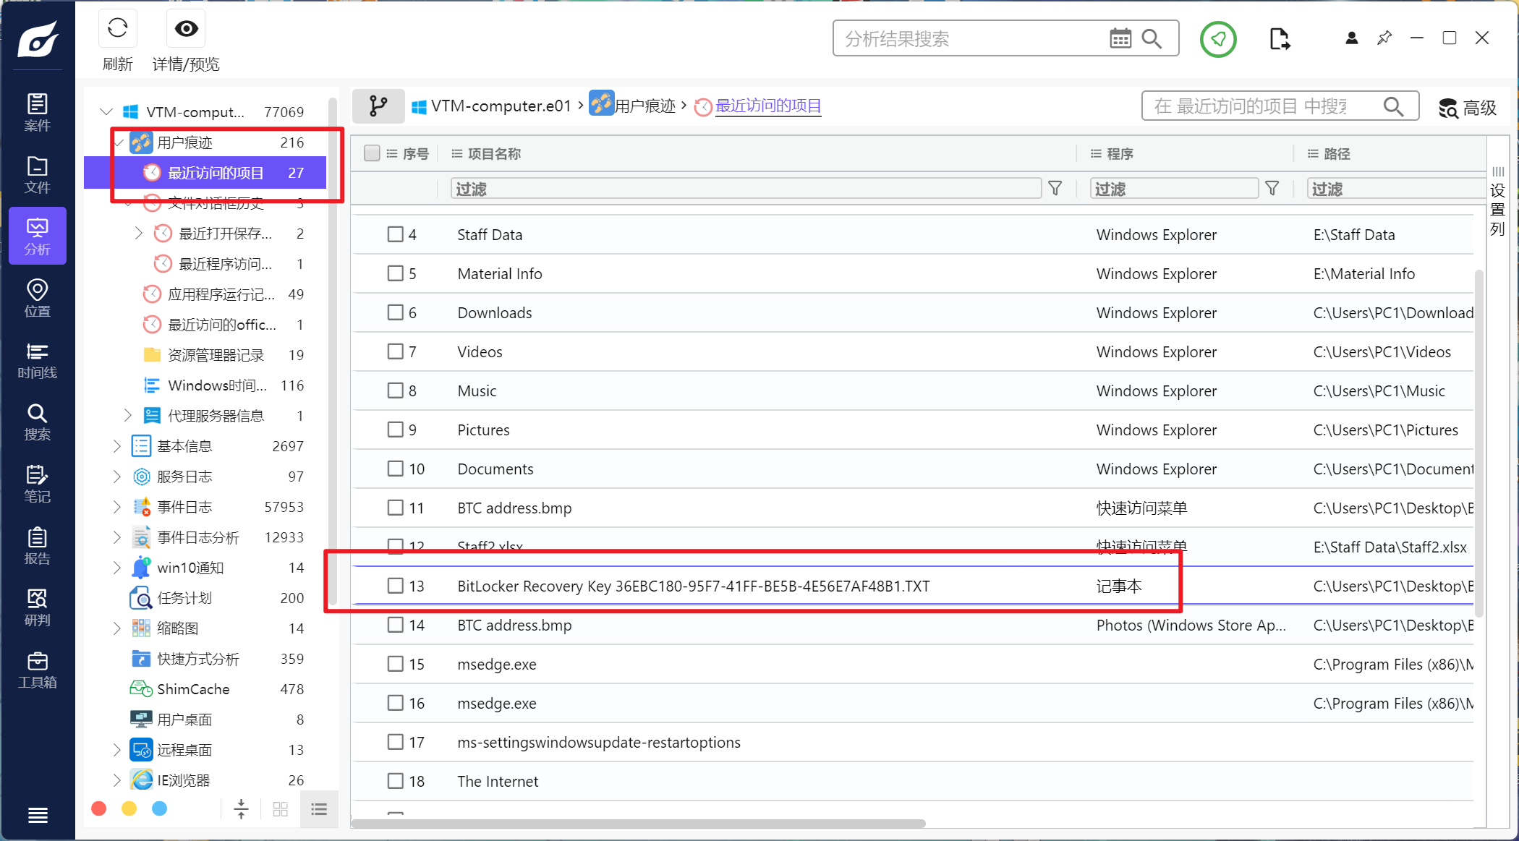The width and height of the screenshot is (1519, 841).
Task: Switch to grid view icon
Action: (x=281, y=809)
